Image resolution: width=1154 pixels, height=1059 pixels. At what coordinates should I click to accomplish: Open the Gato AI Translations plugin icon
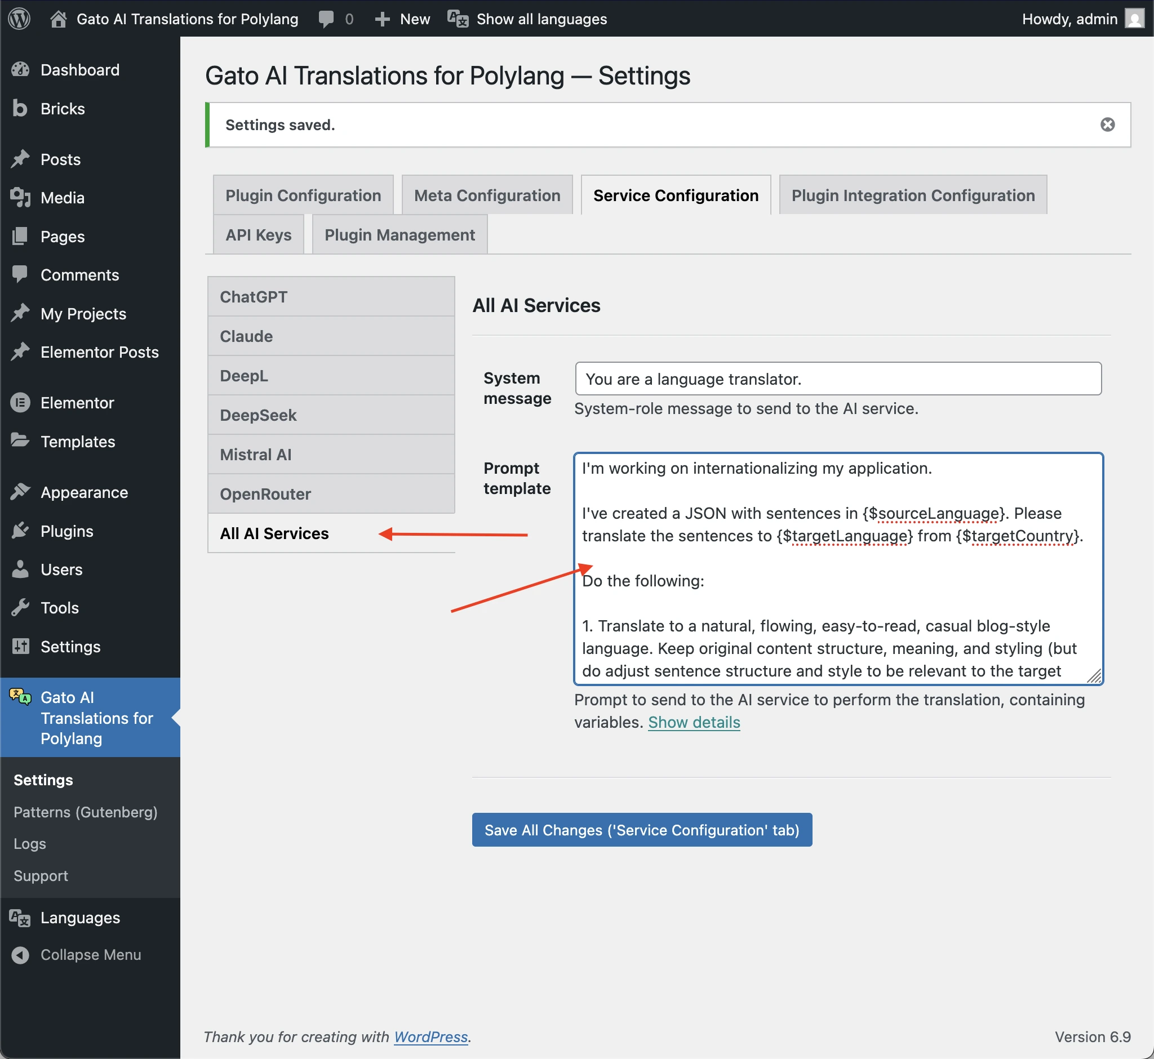pos(21,697)
